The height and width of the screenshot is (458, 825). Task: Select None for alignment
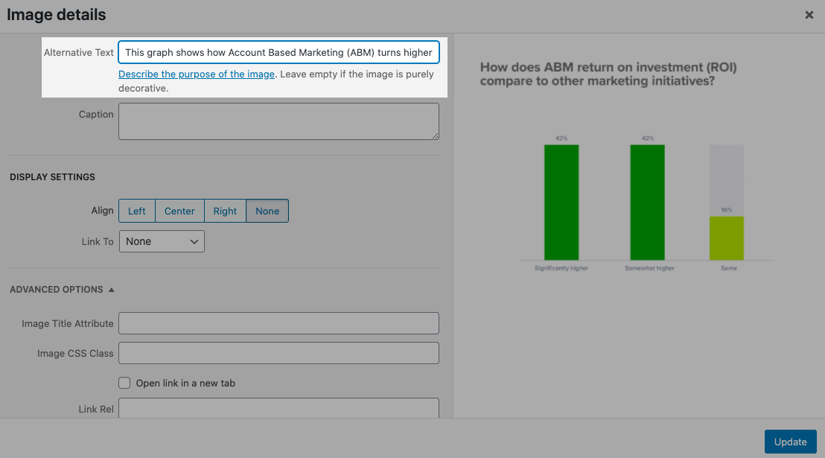click(267, 211)
